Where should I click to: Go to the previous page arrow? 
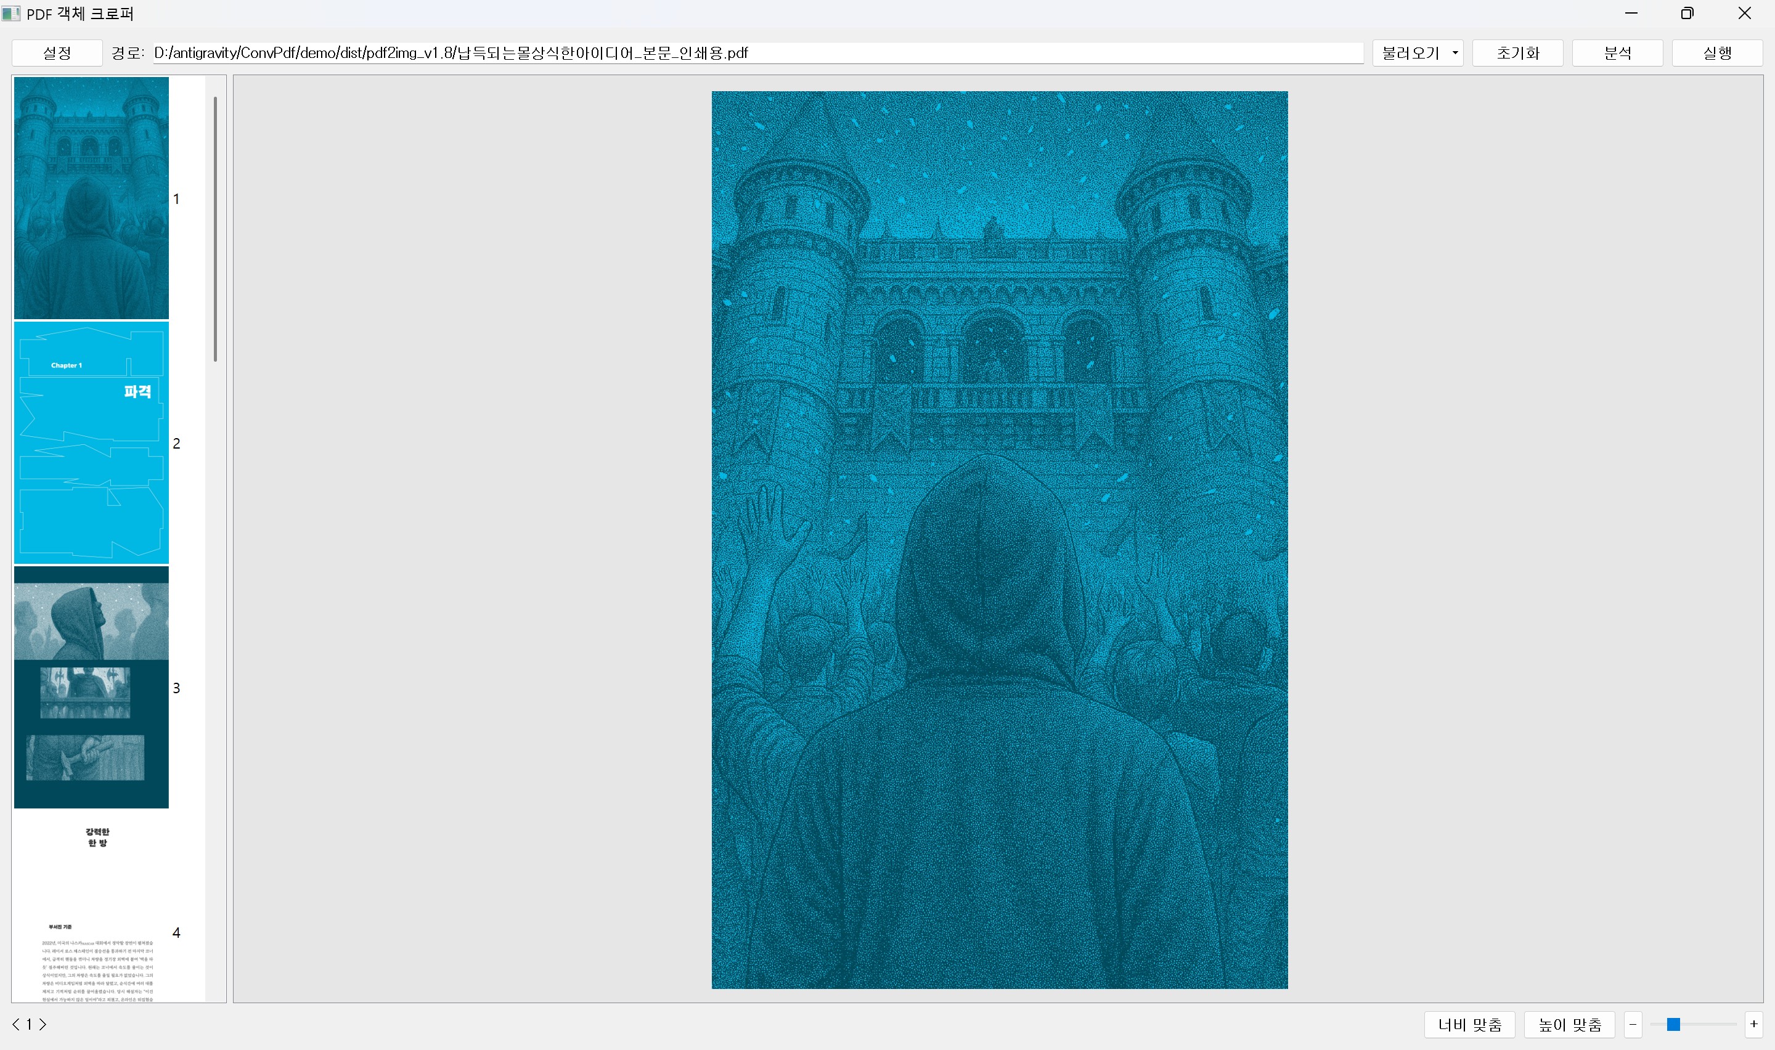click(15, 1024)
